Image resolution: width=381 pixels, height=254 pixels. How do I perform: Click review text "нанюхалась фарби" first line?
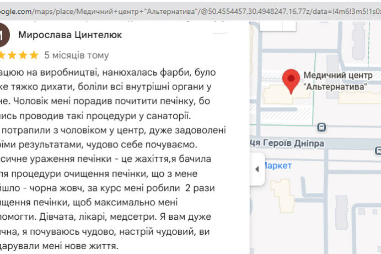[108, 72]
